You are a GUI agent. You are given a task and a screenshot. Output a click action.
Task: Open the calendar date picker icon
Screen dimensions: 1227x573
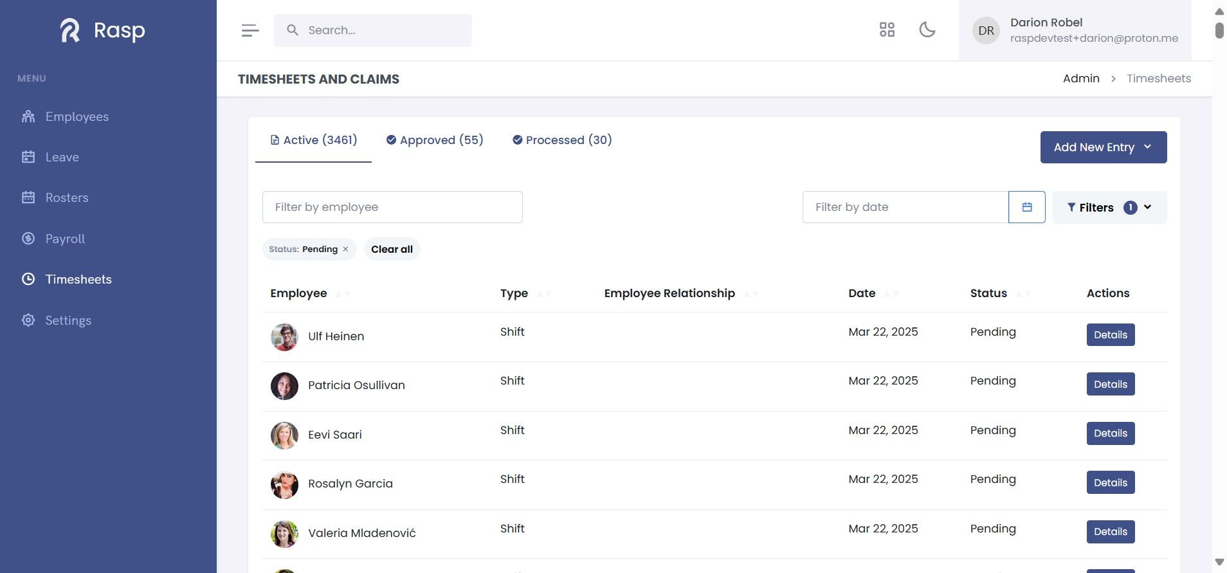pyautogui.click(x=1026, y=207)
